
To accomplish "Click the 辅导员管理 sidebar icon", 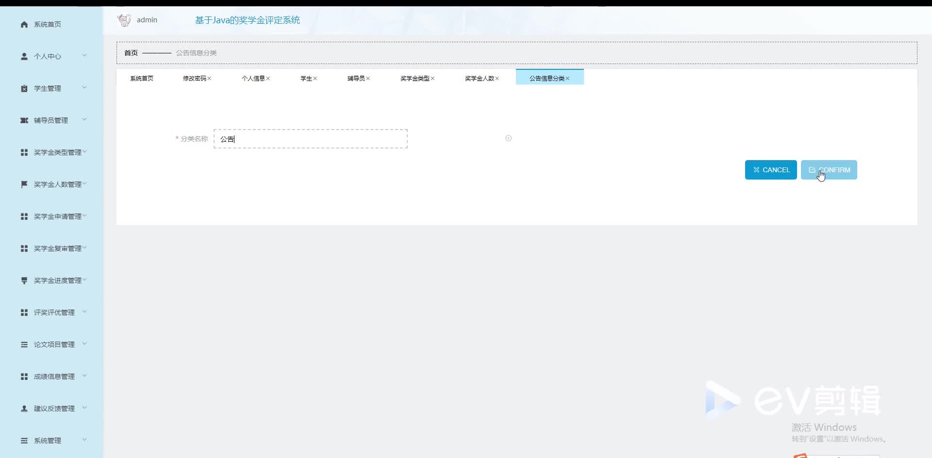I will (x=24, y=120).
